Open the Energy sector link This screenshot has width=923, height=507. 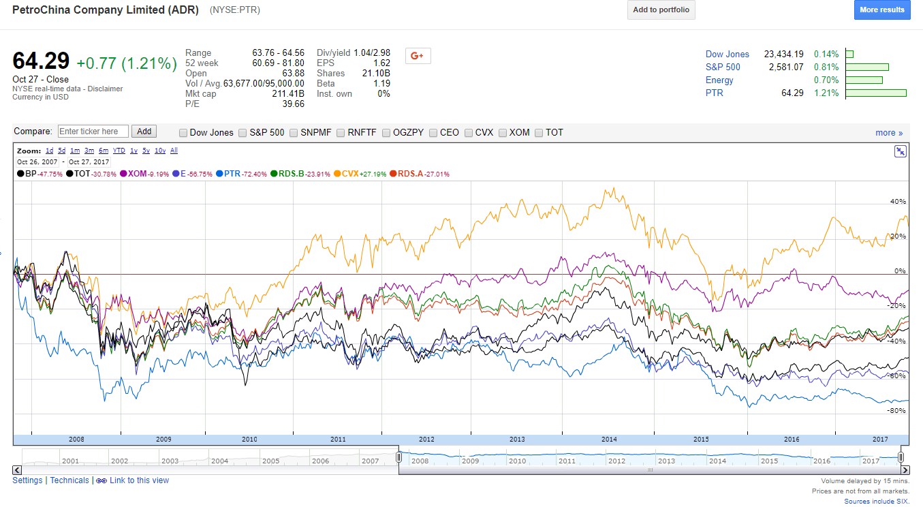pyautogui.click(x=719, y=80)
